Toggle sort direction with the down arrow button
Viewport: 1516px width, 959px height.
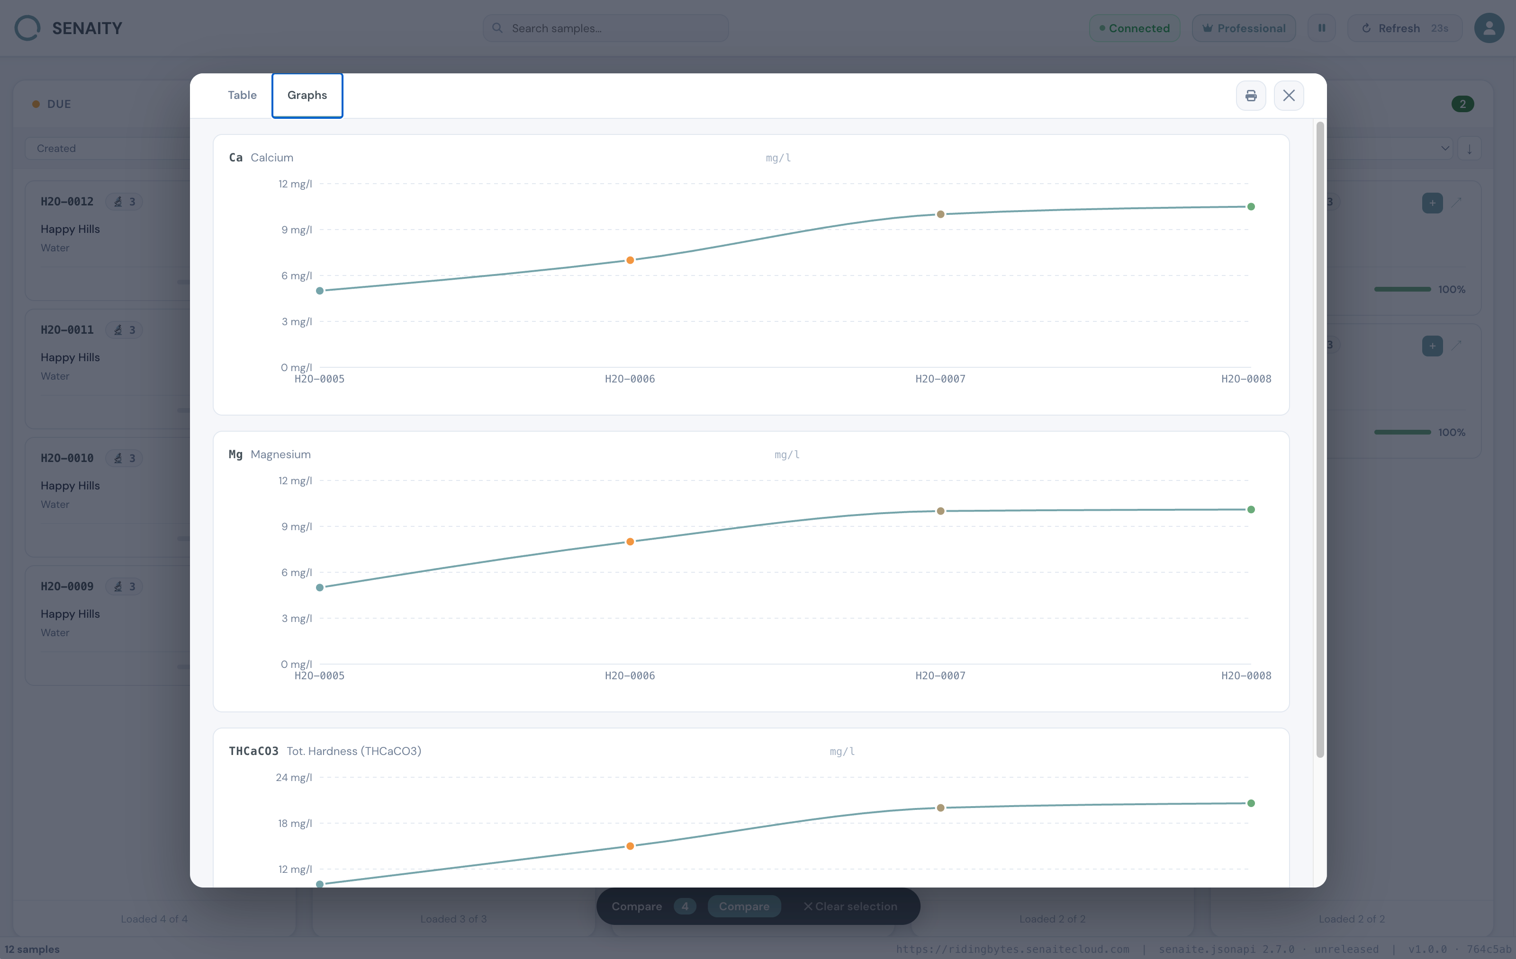[x=1471, y=149]
